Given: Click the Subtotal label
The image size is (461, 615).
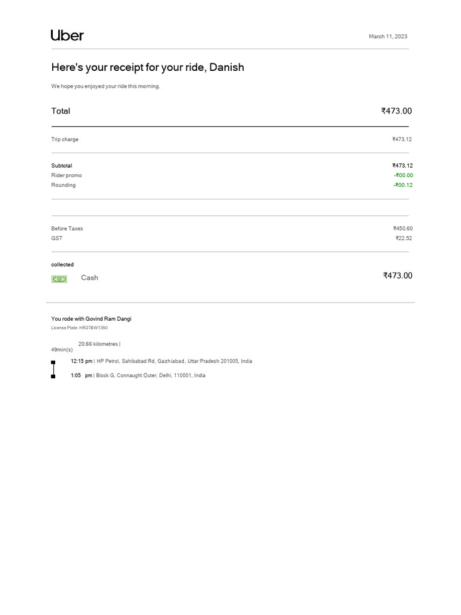Looking at the screenshot, I should click(62, 166).
